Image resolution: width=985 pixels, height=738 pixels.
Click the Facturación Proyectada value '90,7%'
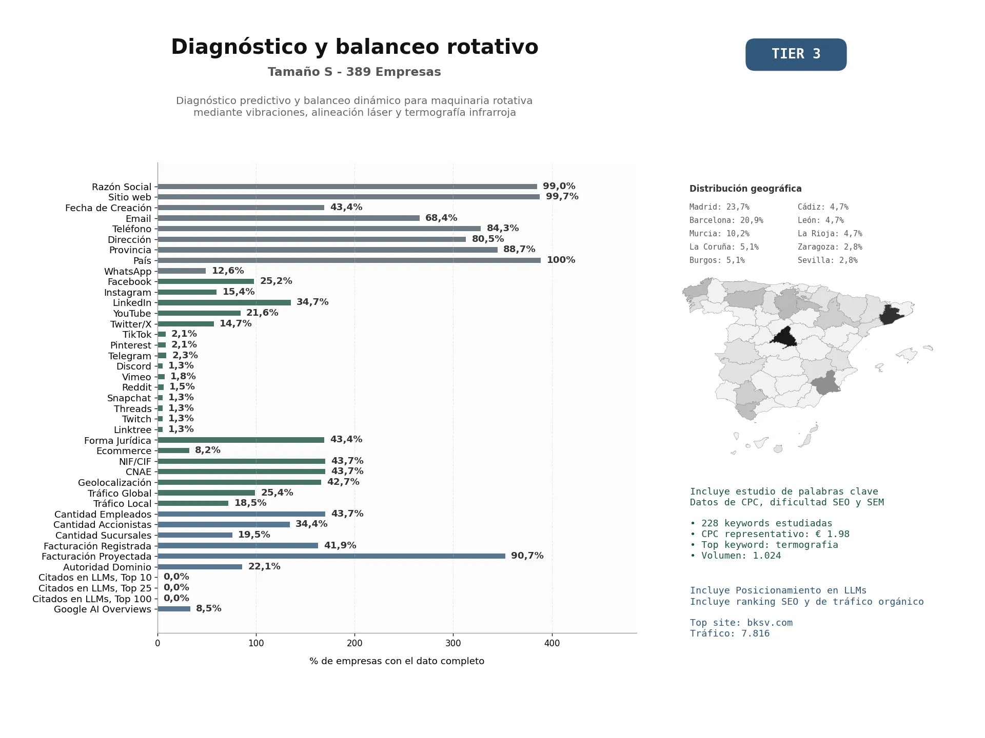tap(527, 556)
